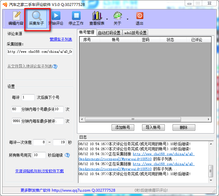This screenshot has height=196, width=219.
Task: Click account table scroll left arrow
Action: point(82,119)
